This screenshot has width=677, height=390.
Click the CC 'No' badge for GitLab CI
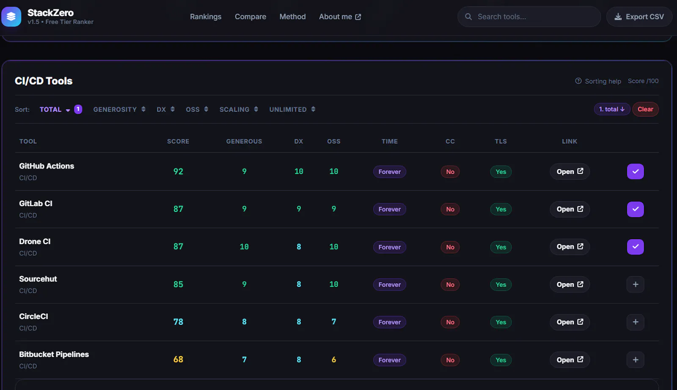[x=450, y=209]
